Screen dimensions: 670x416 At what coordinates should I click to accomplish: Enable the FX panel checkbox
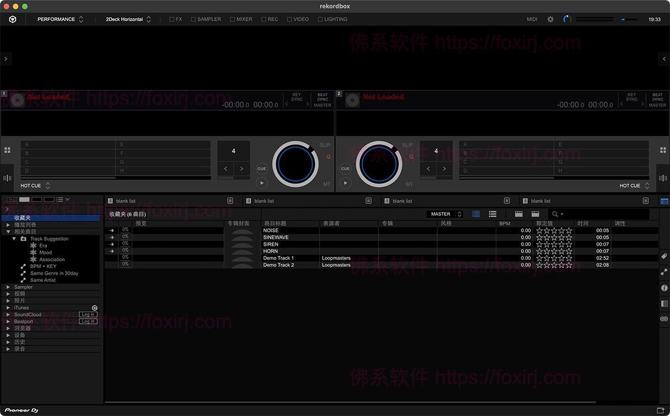171,18
